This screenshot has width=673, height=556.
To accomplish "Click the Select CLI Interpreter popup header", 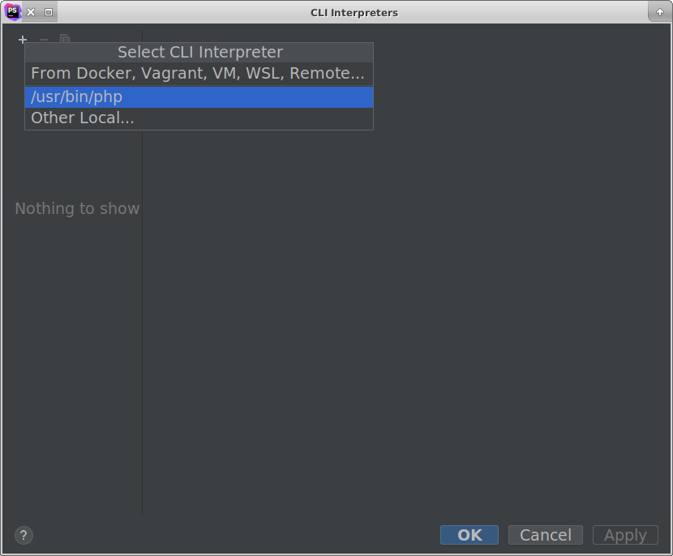I will 199,52.
